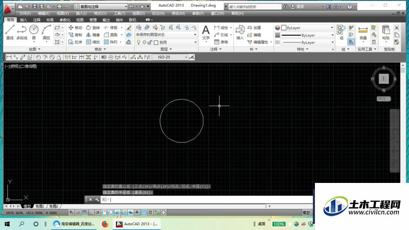Screen dimensions: 409x230
Task: Switch to the 参数化 ribbon tab
Action: 65,20
